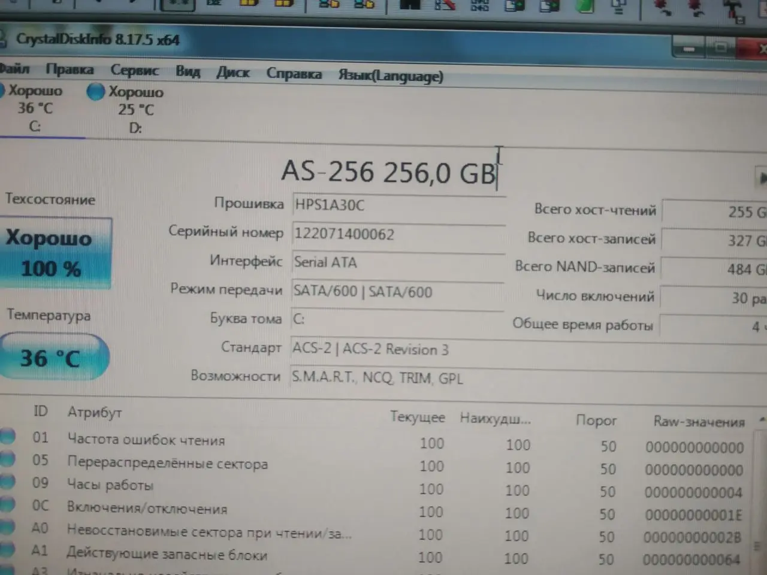This screenshot has height=575, width=767.
Task: Open the Справка menu
Action: click(x=294, y=74)
